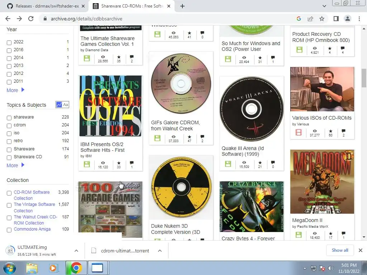Image resolution: width=367 pixels, height=275 pixels.
Task: Check the 2022 year filter
Action: coord(9,43)
